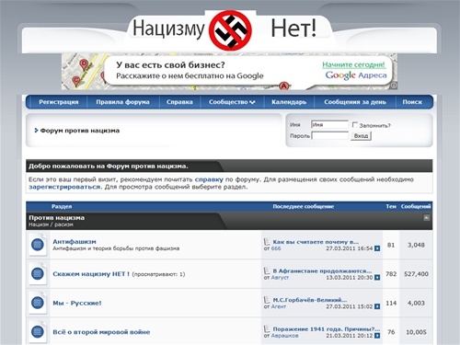460x345 pixels.
Task: Focus the Имя username field
Action: pos(329,124)
